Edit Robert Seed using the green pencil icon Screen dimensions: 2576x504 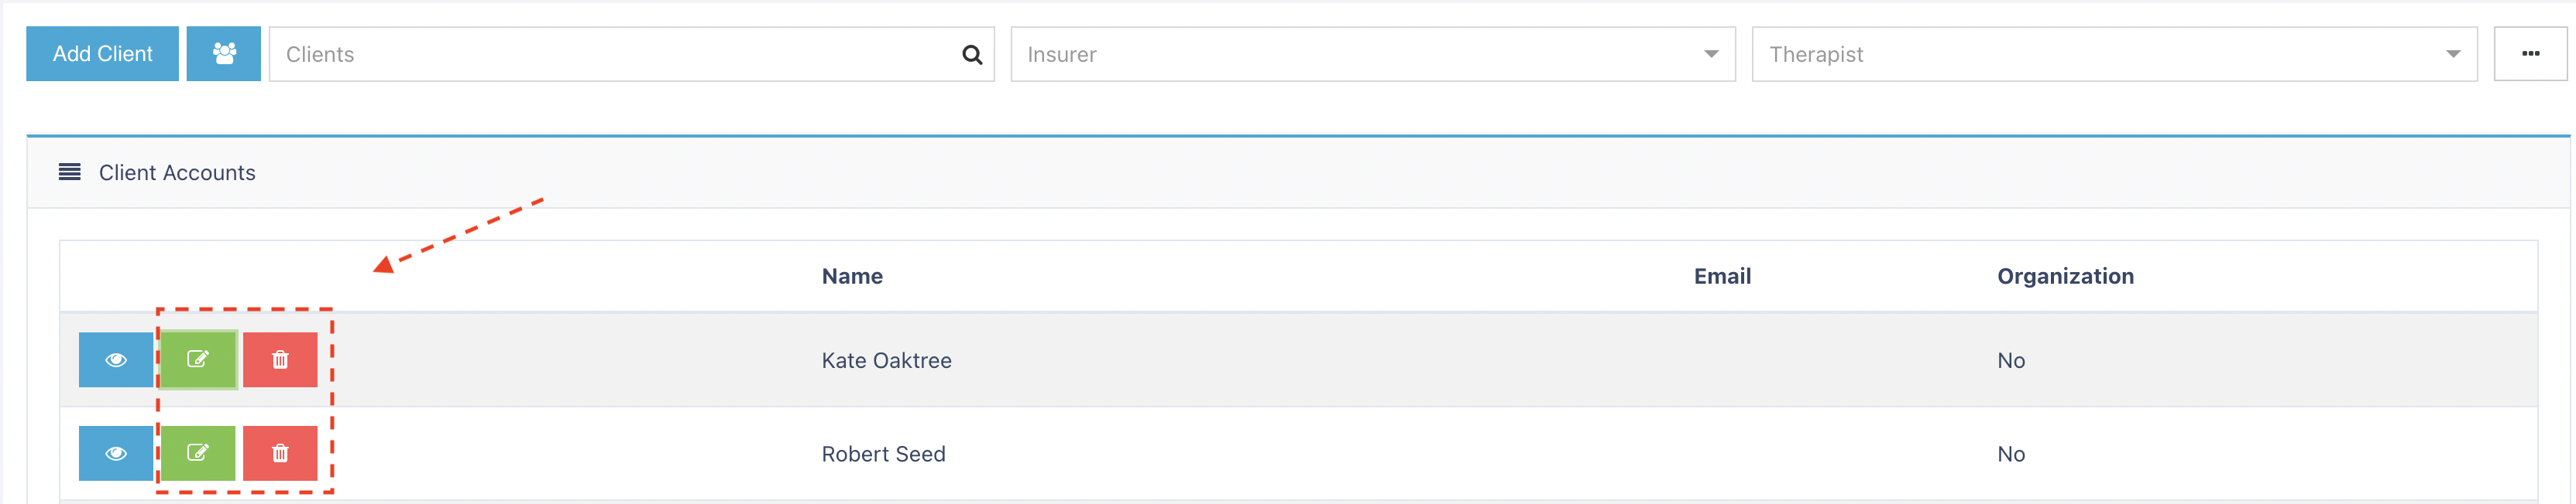(x=198, y=453)
